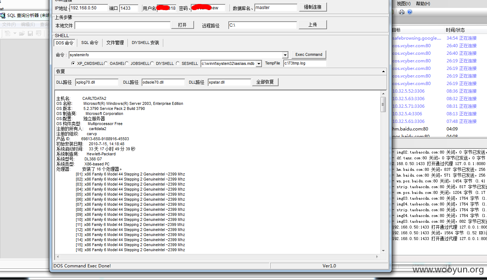Screen dimensions: 487x280
Task: Open the 文件管理 tab
Action: 115,43
